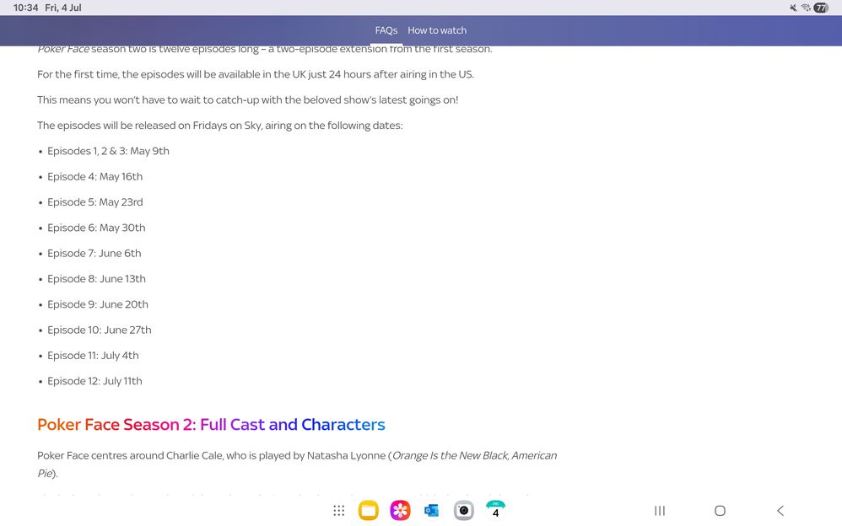Select the line Episode 5: May 23rd
842x526 pixels.
coord(95,202)
